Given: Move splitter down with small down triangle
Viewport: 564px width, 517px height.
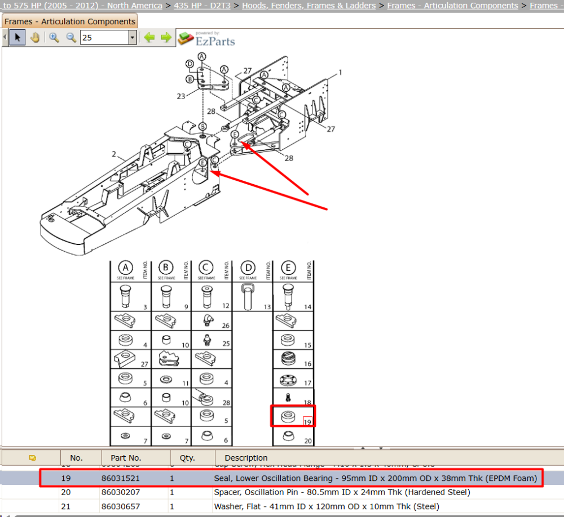Looking at the screenshot, I should click(381, 448).
